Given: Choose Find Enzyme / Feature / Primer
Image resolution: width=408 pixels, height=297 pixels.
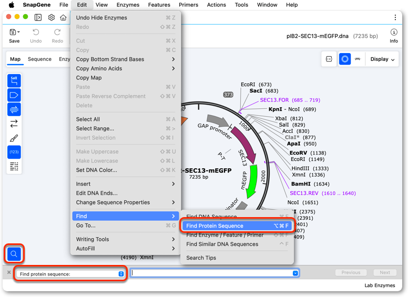Looking at the screenshot, I should pos(237,235).
